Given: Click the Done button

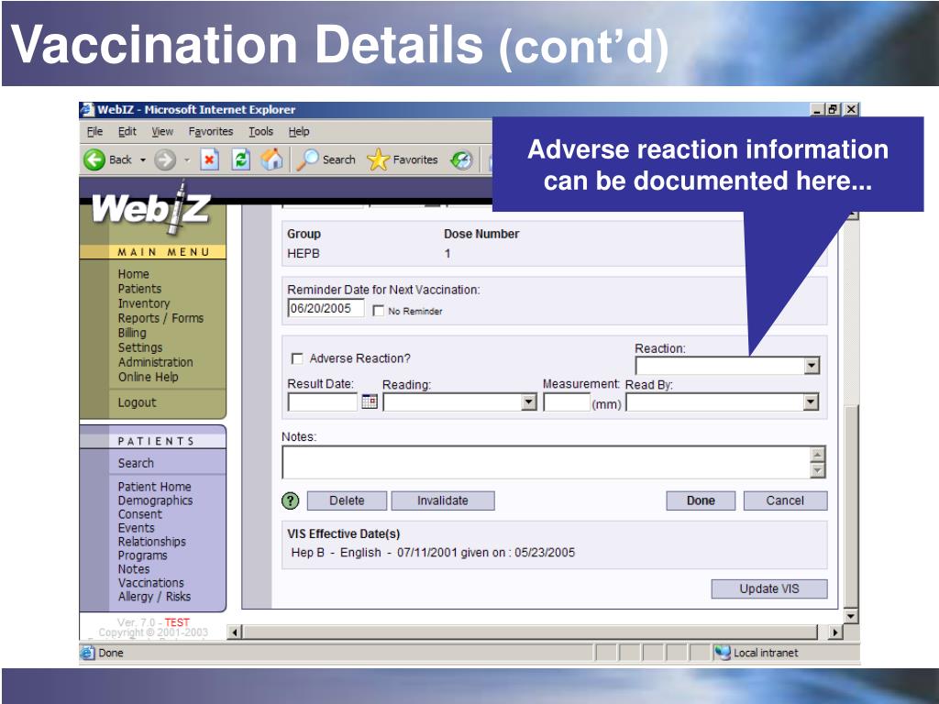Looking at the screenshot, I should tap(701, 500).
